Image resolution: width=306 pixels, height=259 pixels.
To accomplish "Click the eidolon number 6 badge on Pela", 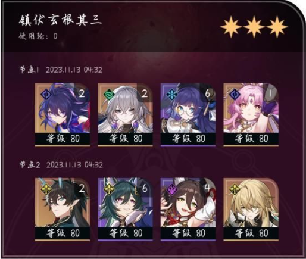I will [207, 93].
